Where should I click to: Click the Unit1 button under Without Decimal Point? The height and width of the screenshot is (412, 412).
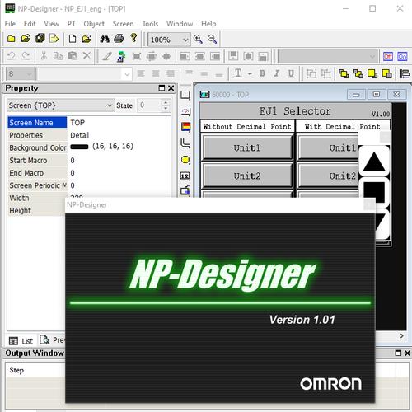click(x=247, y=147)
